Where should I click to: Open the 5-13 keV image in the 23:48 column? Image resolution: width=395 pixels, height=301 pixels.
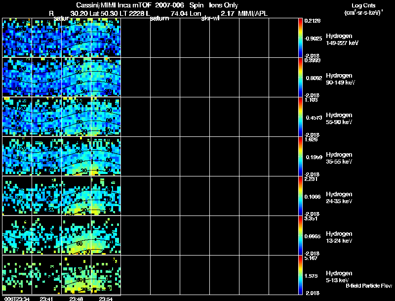click(x=76, y=275)
